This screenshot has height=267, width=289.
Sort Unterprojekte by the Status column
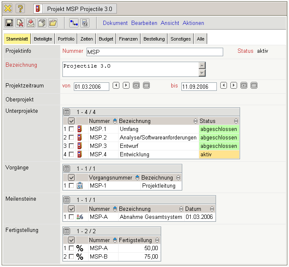click(236, 121)
